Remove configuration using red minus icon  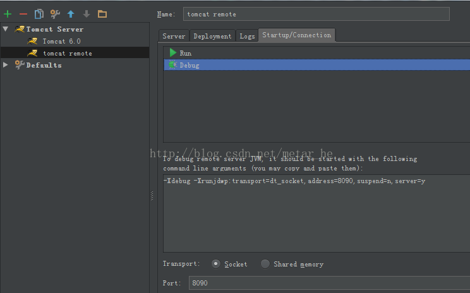pyautogui.click(x=23, y=14)
